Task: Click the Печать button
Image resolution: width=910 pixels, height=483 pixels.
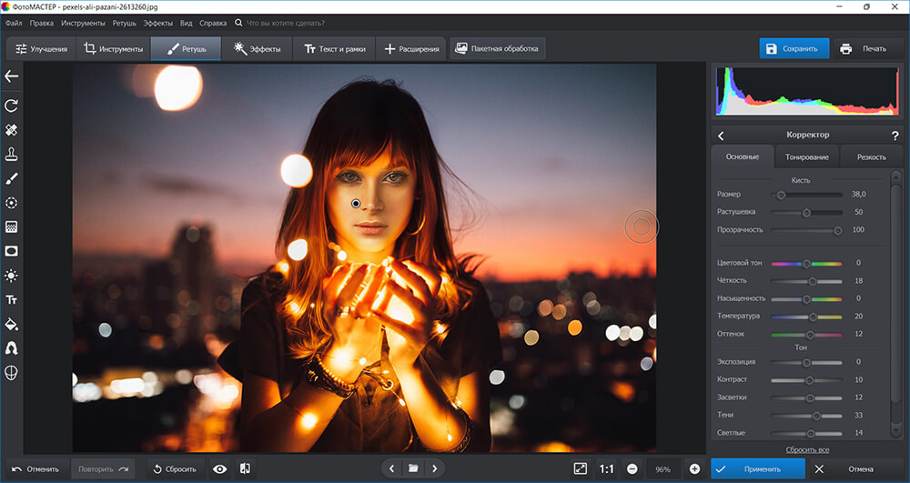Action: (866, 49)
